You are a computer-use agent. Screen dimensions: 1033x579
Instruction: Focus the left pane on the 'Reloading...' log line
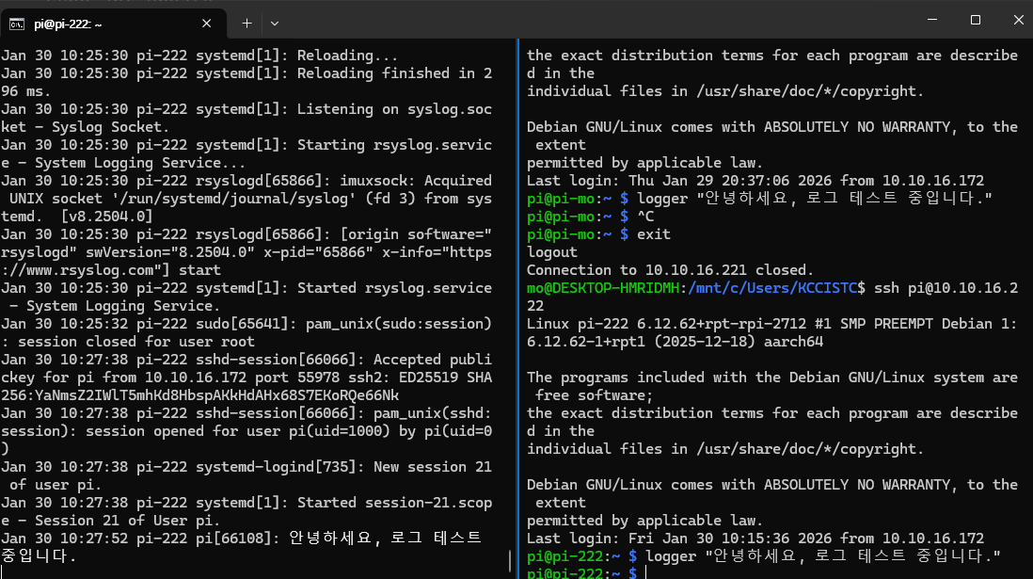click(x=199, y=56)
